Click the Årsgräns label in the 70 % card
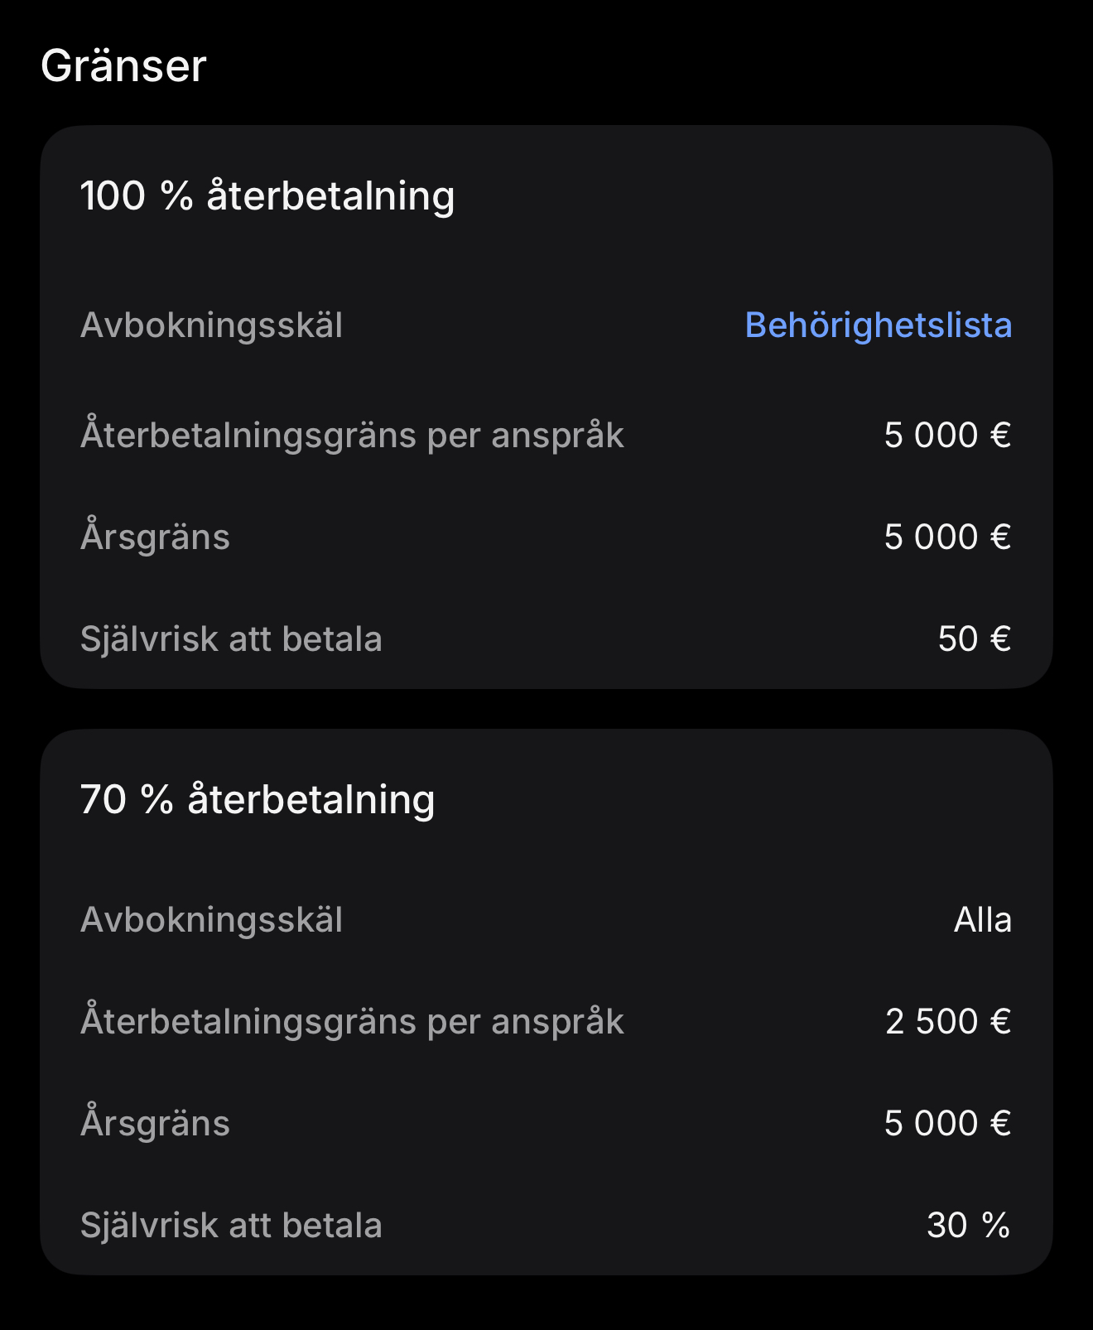1093x1330 pixels. (155, 1124)
